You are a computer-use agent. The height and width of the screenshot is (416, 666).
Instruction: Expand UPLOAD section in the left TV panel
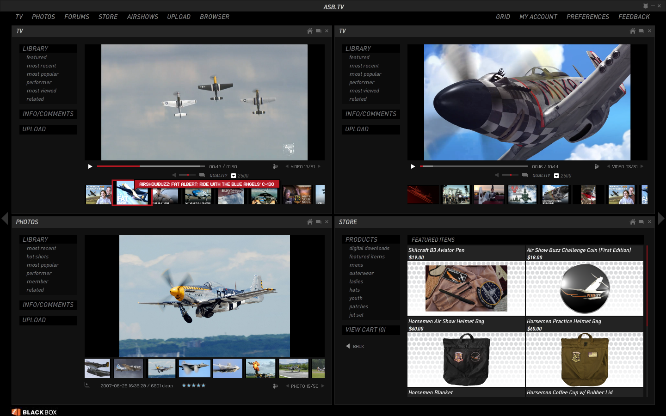pos(48,129)
